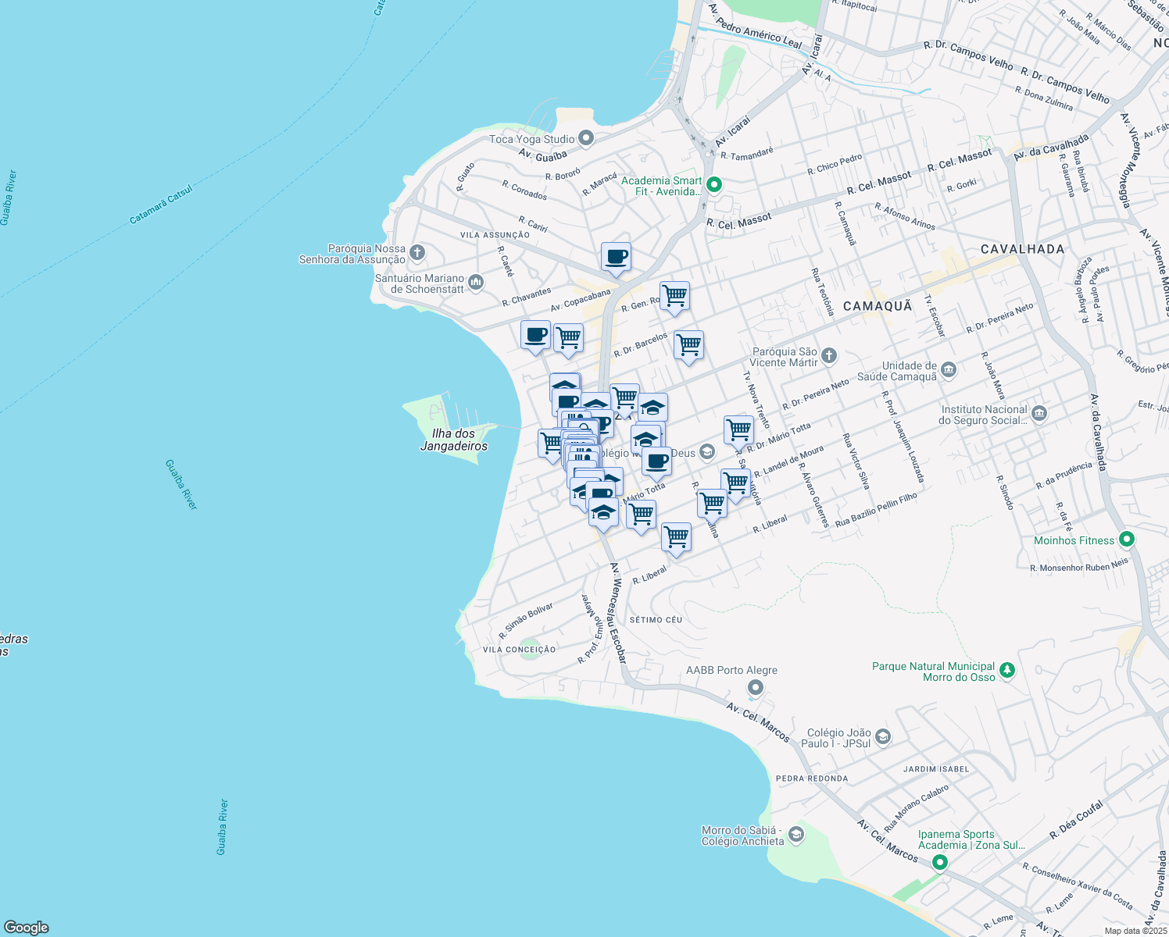Click the Moinhos Fitness green pin
Viewport: 1169px width, 937px height.
pos(1126,540)
